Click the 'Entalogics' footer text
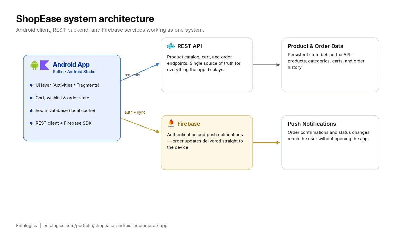 pos(26,226)
